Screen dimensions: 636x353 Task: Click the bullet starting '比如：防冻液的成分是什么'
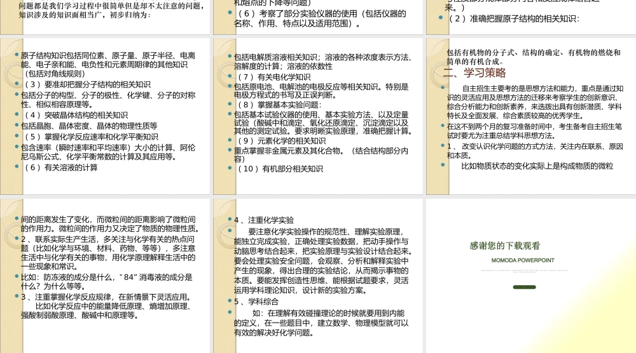pos(107,281)
